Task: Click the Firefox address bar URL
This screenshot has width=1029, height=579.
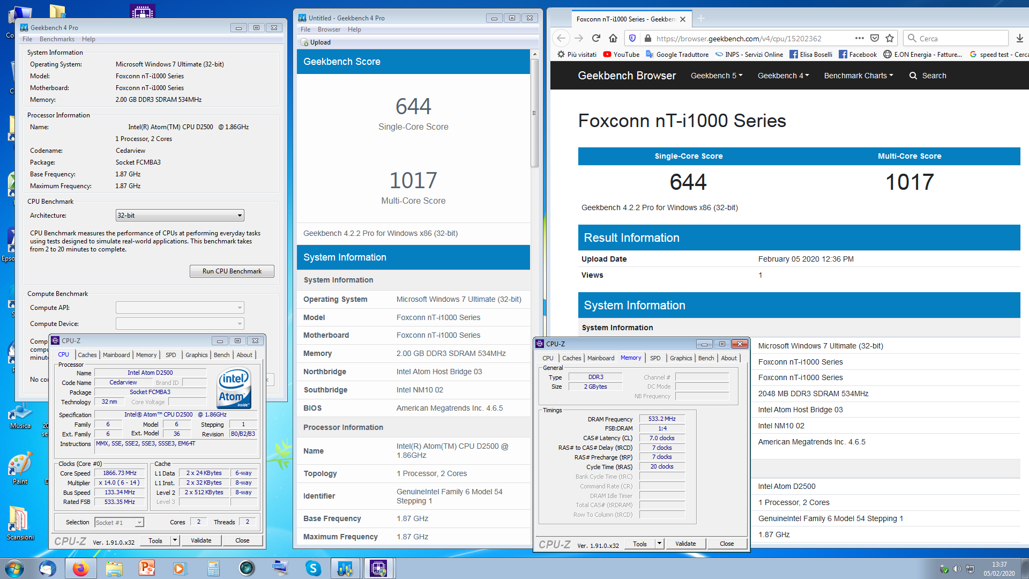Action: pos(739,39)
